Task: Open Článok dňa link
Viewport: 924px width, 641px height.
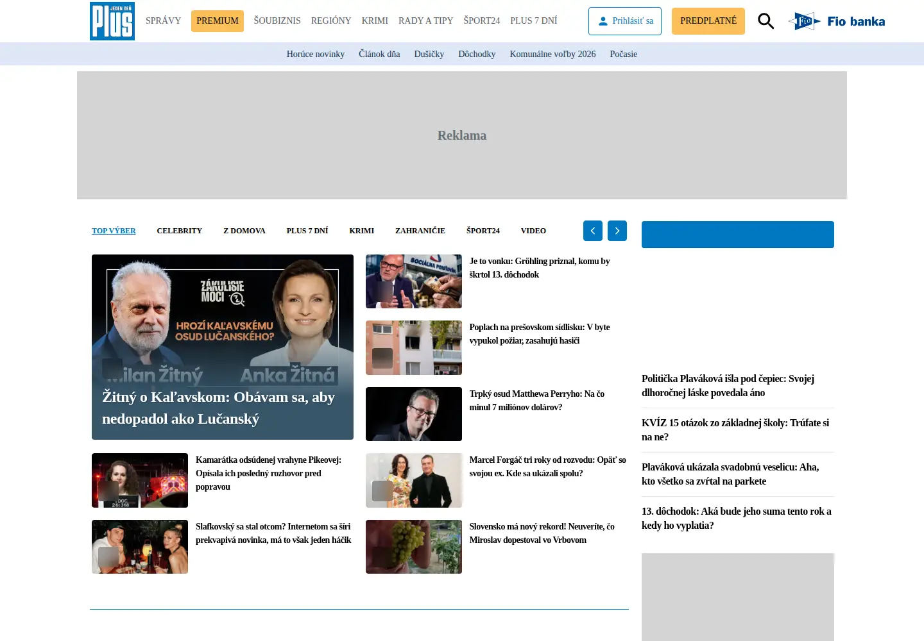Action: coord(379,54)
